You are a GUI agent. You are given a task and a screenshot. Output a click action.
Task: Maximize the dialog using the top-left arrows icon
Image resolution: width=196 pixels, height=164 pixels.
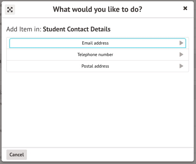point(10,10)
